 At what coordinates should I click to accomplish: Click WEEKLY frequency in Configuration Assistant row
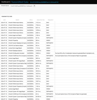48,53
